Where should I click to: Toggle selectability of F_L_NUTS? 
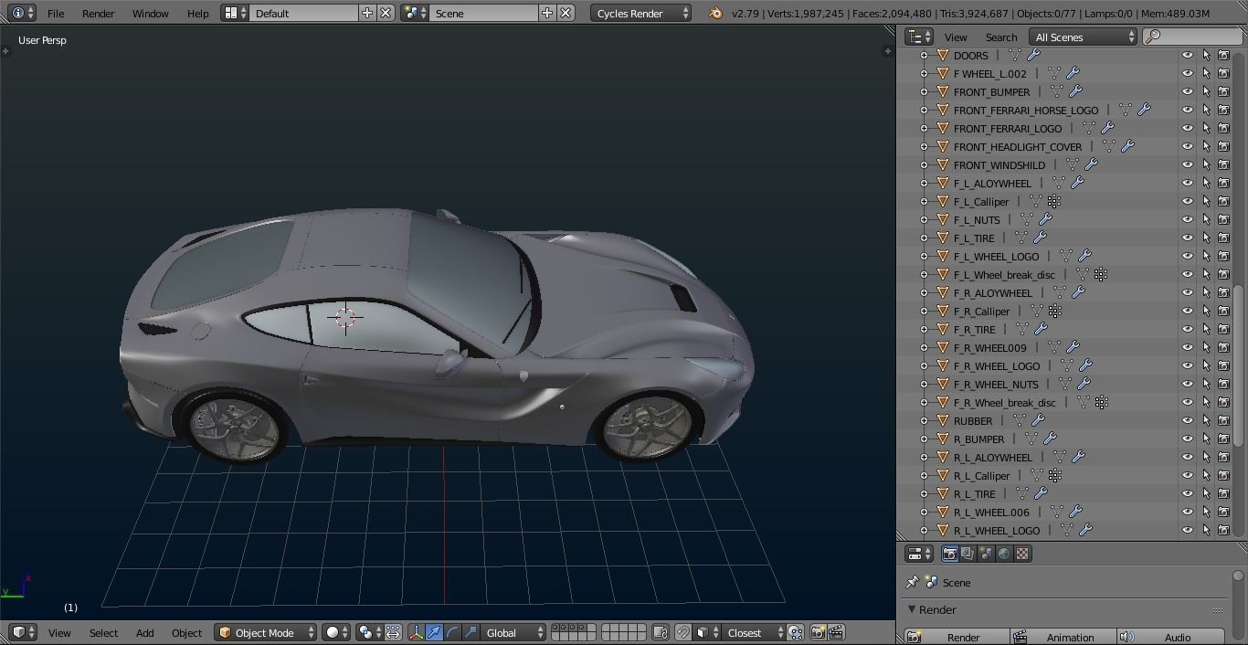tap(1206, 219)
